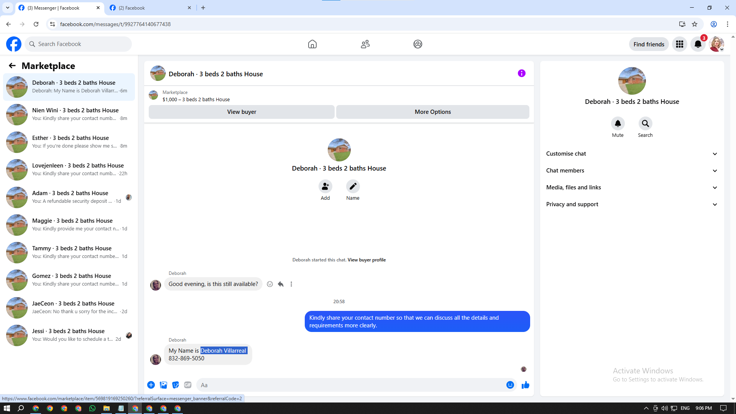Open Esther conversation
The image size is (736, 414).
click(69, 142)
